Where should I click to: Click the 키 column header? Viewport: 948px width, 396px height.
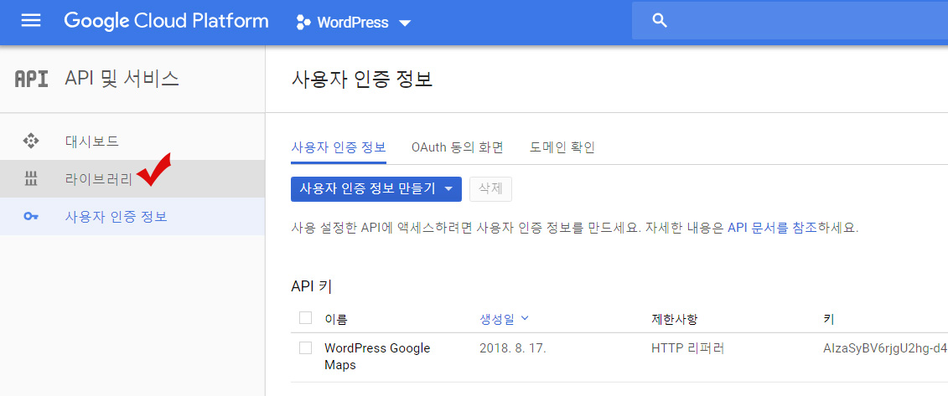click(828, 319)
